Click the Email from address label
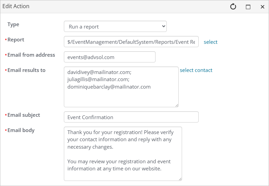269x186 pixels. coord(31,55)
